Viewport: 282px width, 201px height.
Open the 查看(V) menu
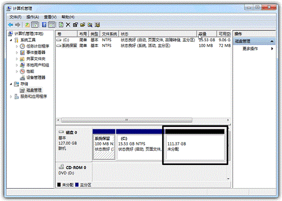50,17
